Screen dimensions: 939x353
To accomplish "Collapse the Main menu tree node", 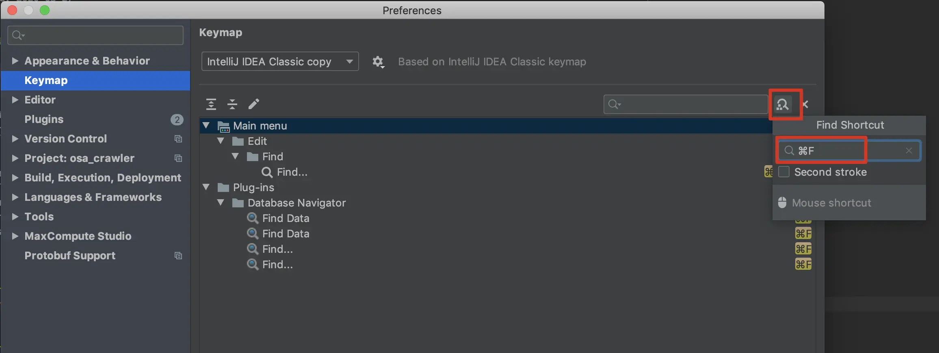I will tap(206, 126).
